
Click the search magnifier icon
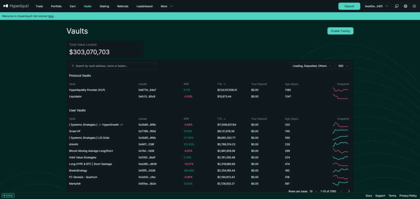click(73, 66)
